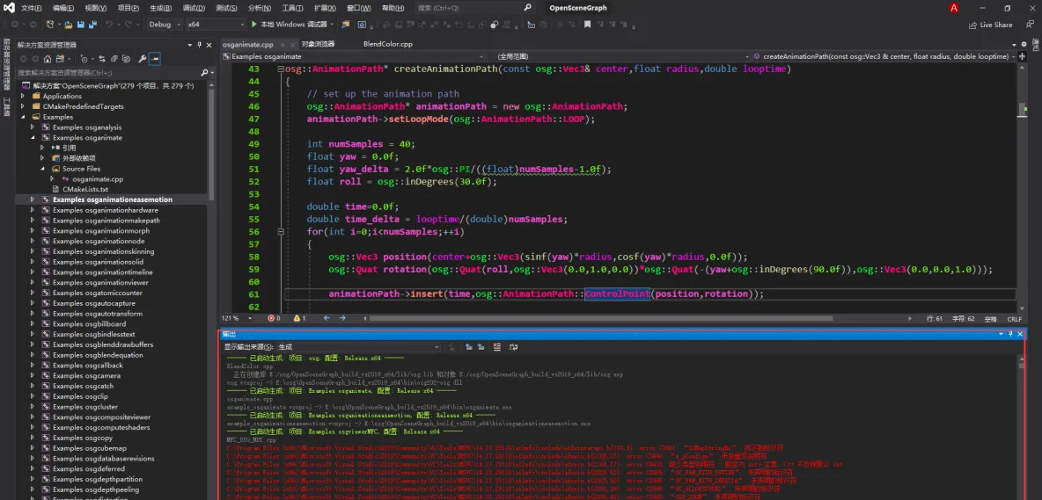Viewport: 1042px width, 500px height.
Task: Click the warning count indicator in editor bar
Action: point(299,318)
